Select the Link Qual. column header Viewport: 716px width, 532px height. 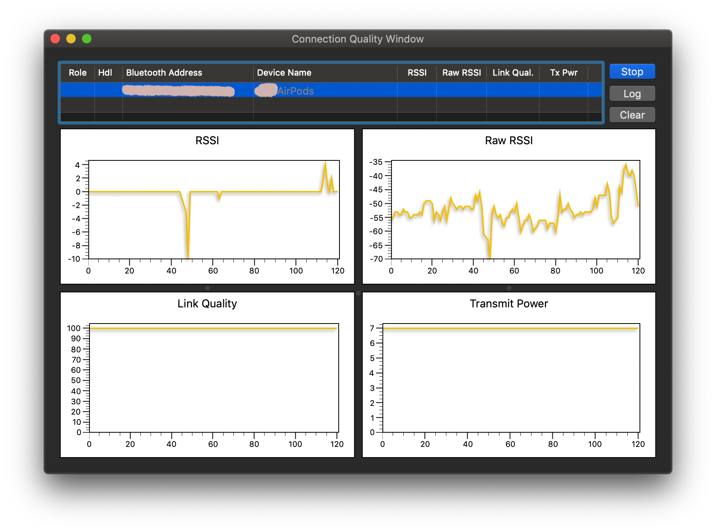[x=513, y=73]
